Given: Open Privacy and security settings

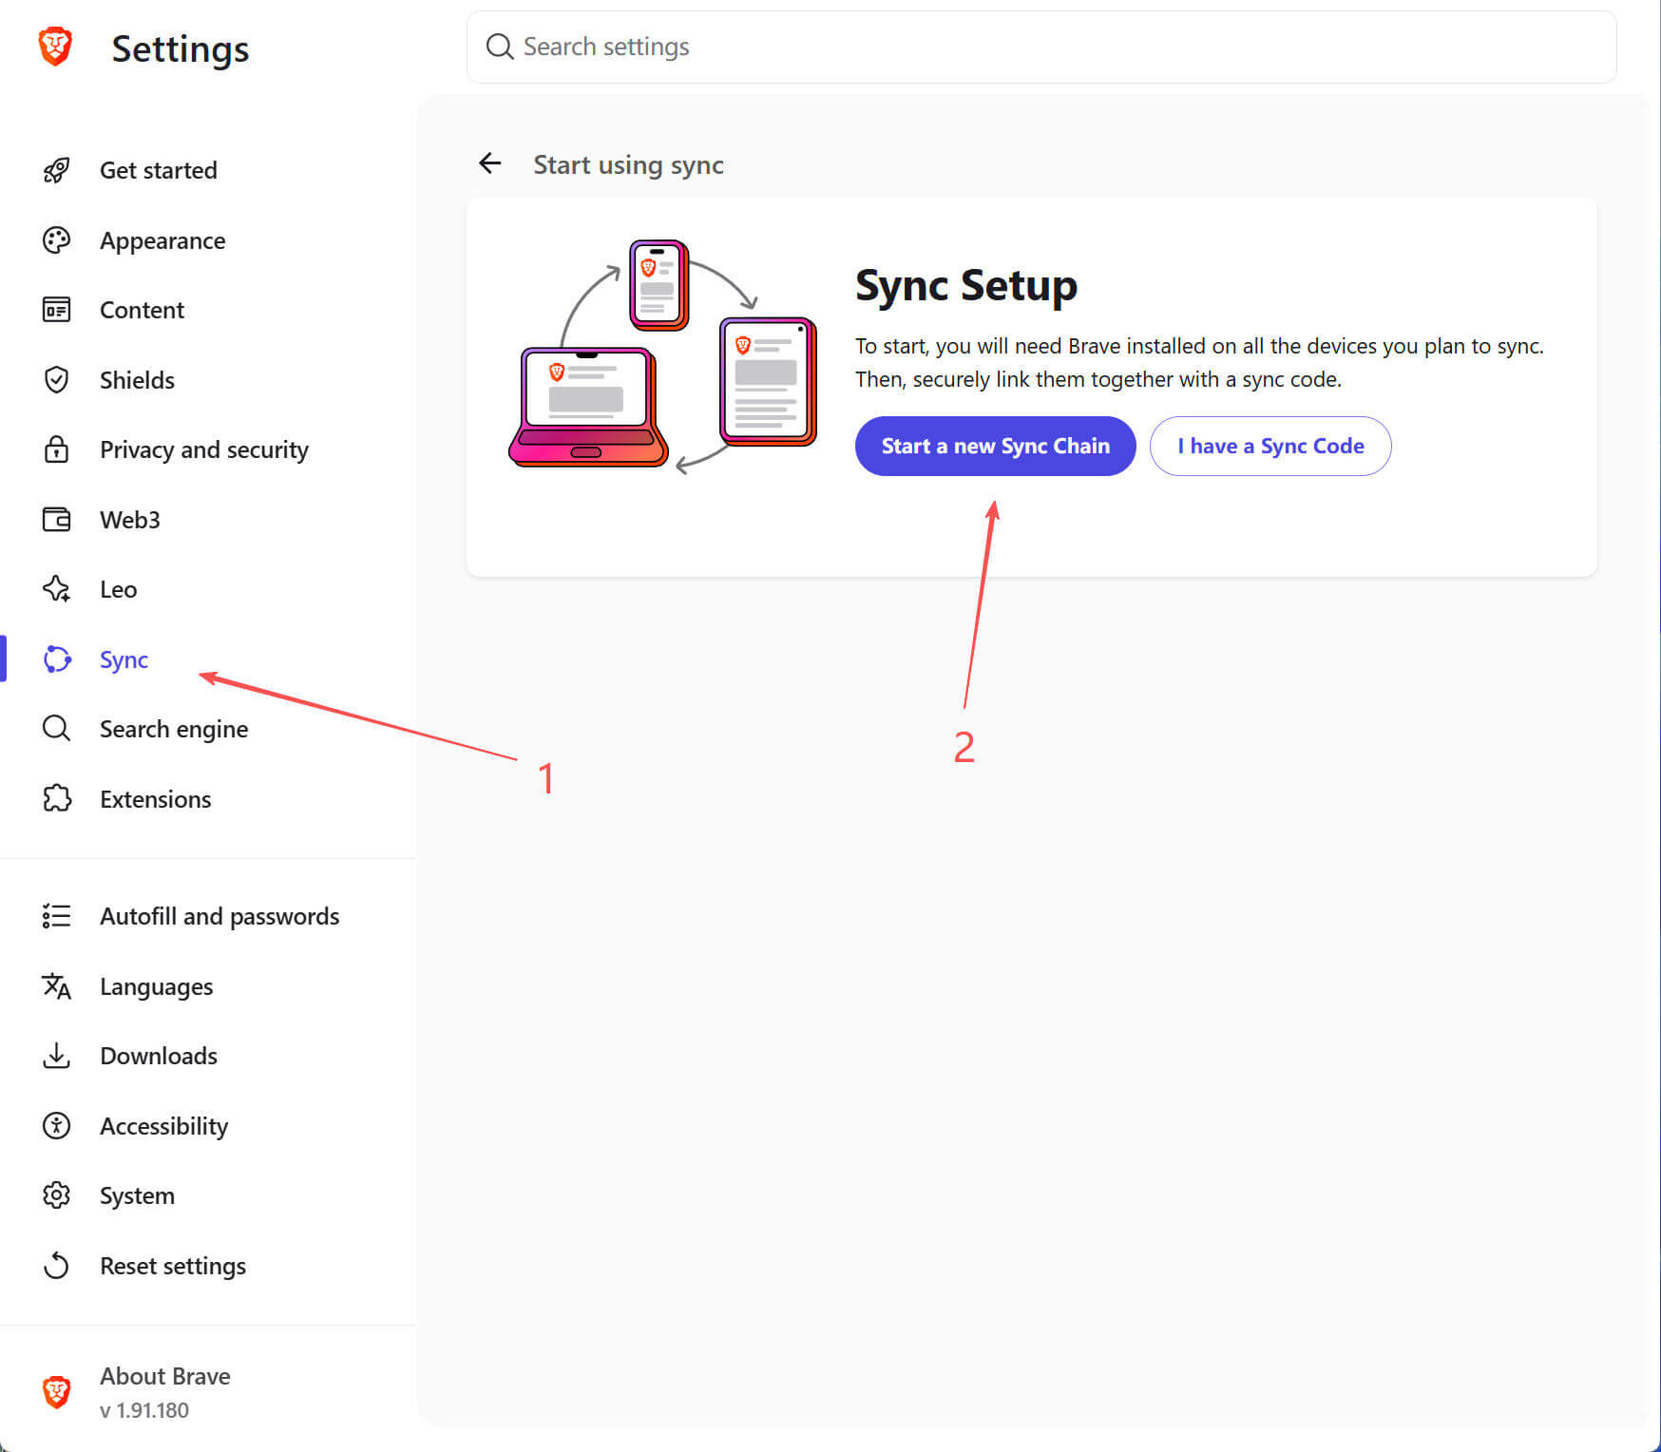Looking at the screenshot, I should pyautogui.click(x=203, y=449).
